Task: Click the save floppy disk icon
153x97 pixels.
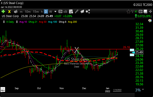Action: (145, 11)
